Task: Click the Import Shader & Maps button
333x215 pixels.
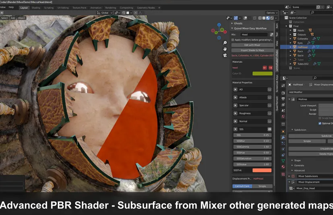Action: coord(252,50)
